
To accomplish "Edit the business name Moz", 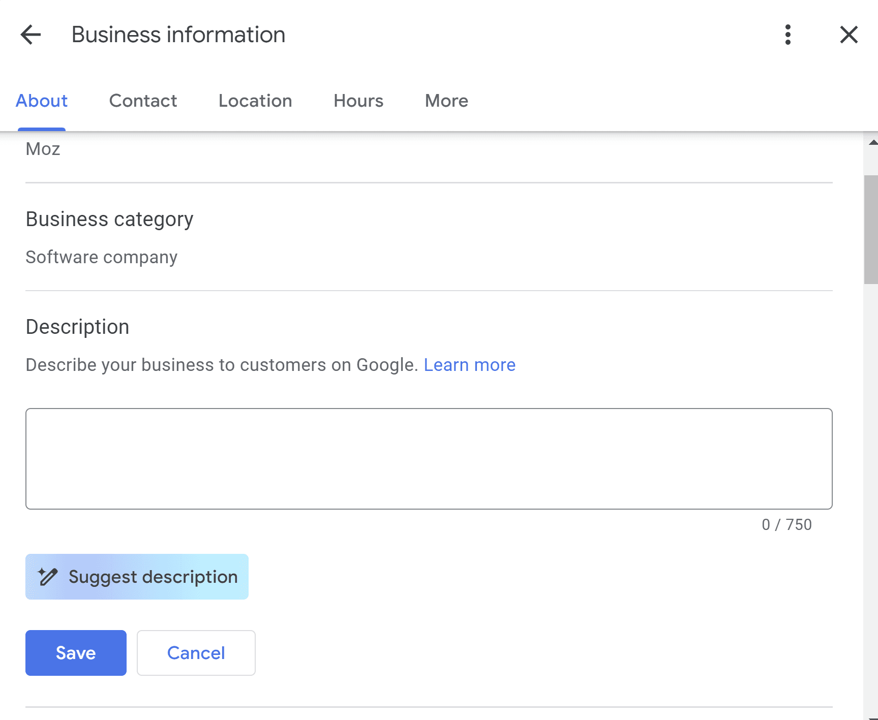I will pyautogui.click(x=43, y=149).
